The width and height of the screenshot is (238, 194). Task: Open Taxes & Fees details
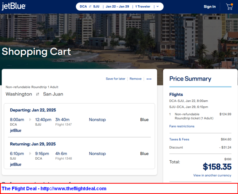pyautogui.click(x=179, y=139)
